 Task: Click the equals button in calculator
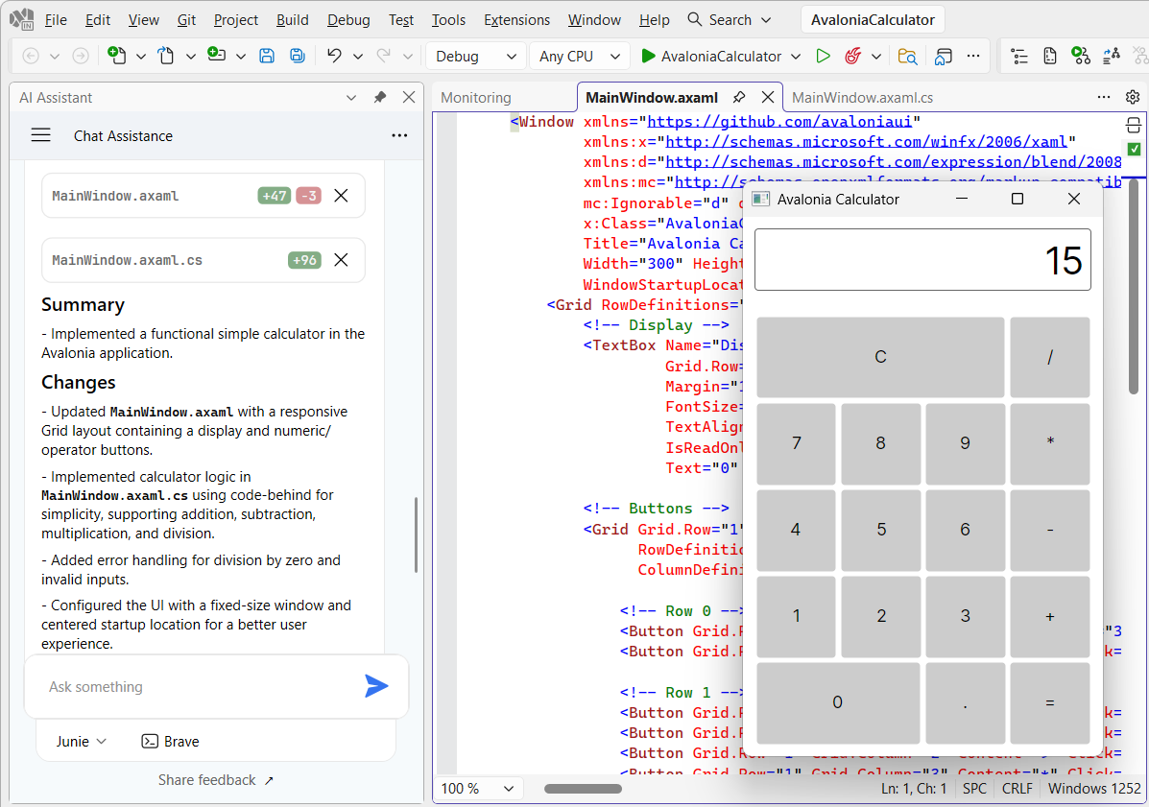pos(1049,702)
